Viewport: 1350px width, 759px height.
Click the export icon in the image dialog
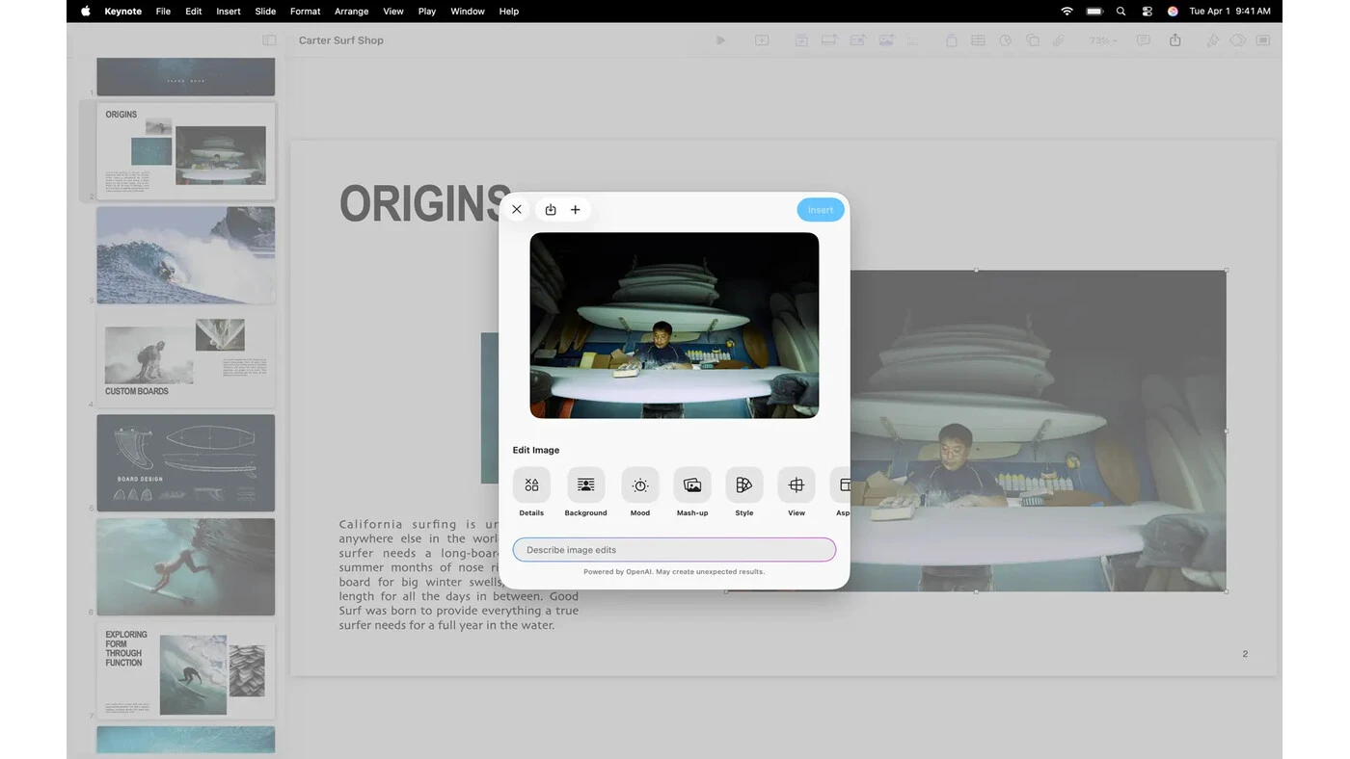coord(551,209)
